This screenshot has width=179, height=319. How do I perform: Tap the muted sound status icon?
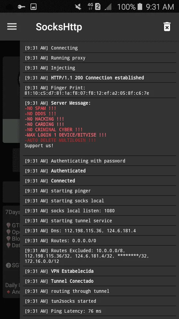point(78,7)
